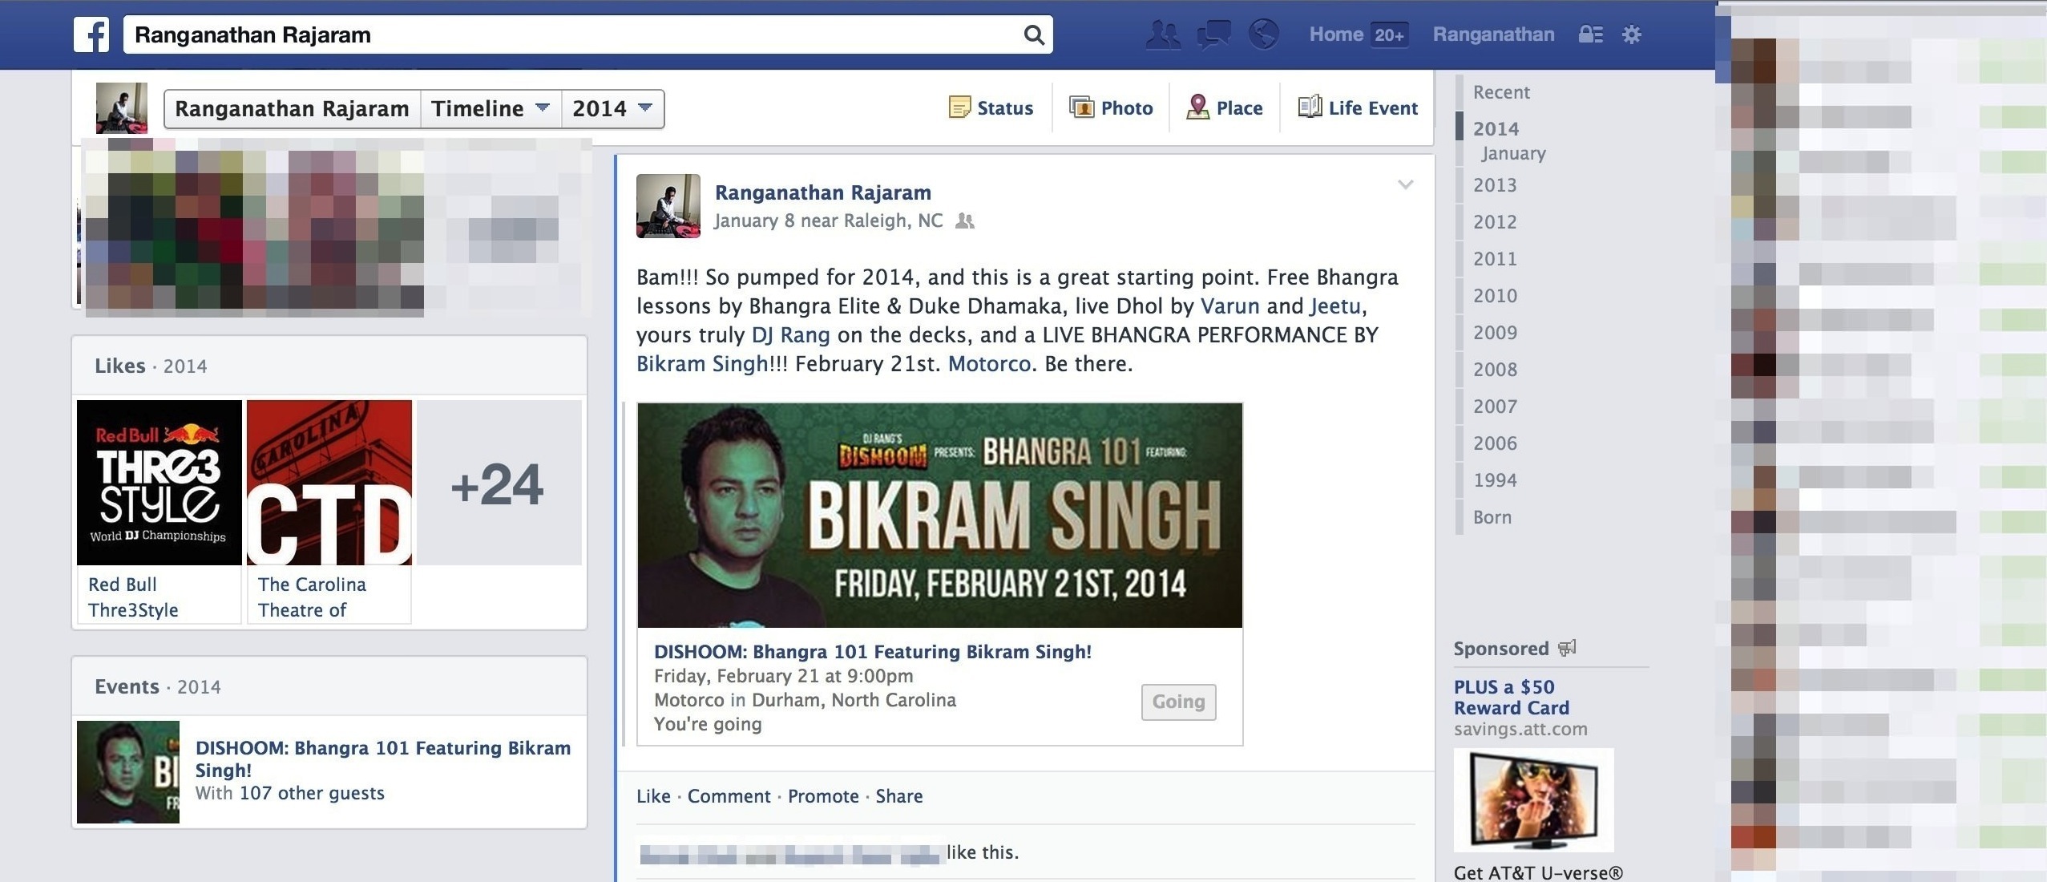Click the Bikram Singh link in post
This screenshot has width=2047, height=882.
coord(702,364)
